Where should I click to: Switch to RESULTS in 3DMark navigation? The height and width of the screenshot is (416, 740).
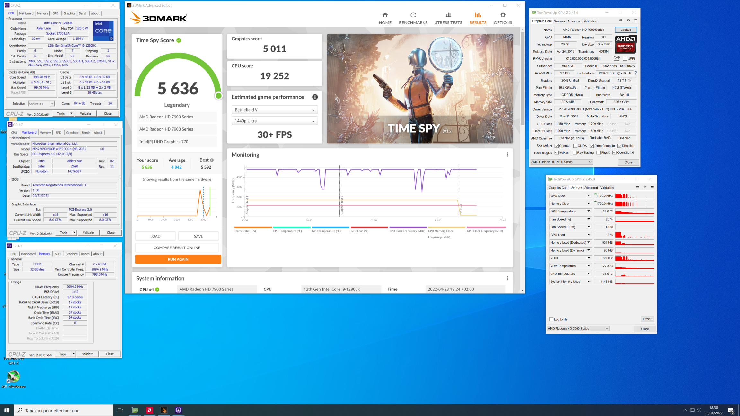(x=478, y=18)
